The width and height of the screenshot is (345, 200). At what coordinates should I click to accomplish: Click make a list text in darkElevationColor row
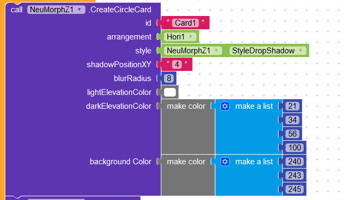(254, 106)
